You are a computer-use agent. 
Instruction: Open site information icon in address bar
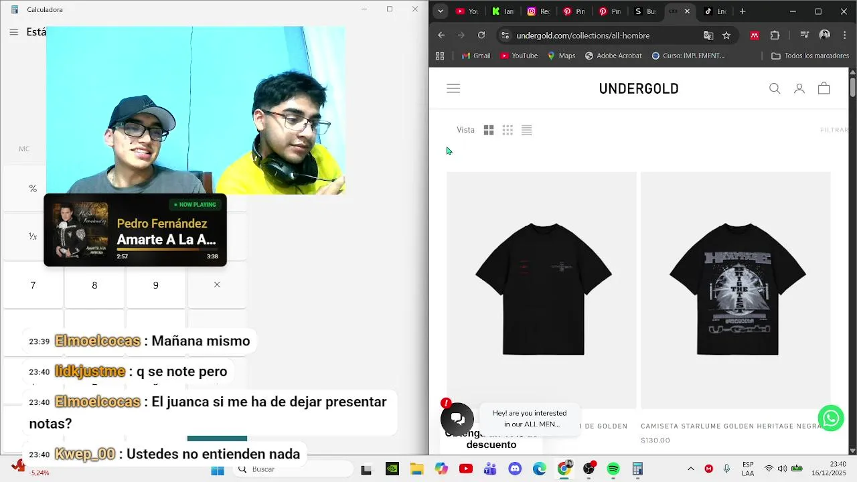(x=505, y=35)
